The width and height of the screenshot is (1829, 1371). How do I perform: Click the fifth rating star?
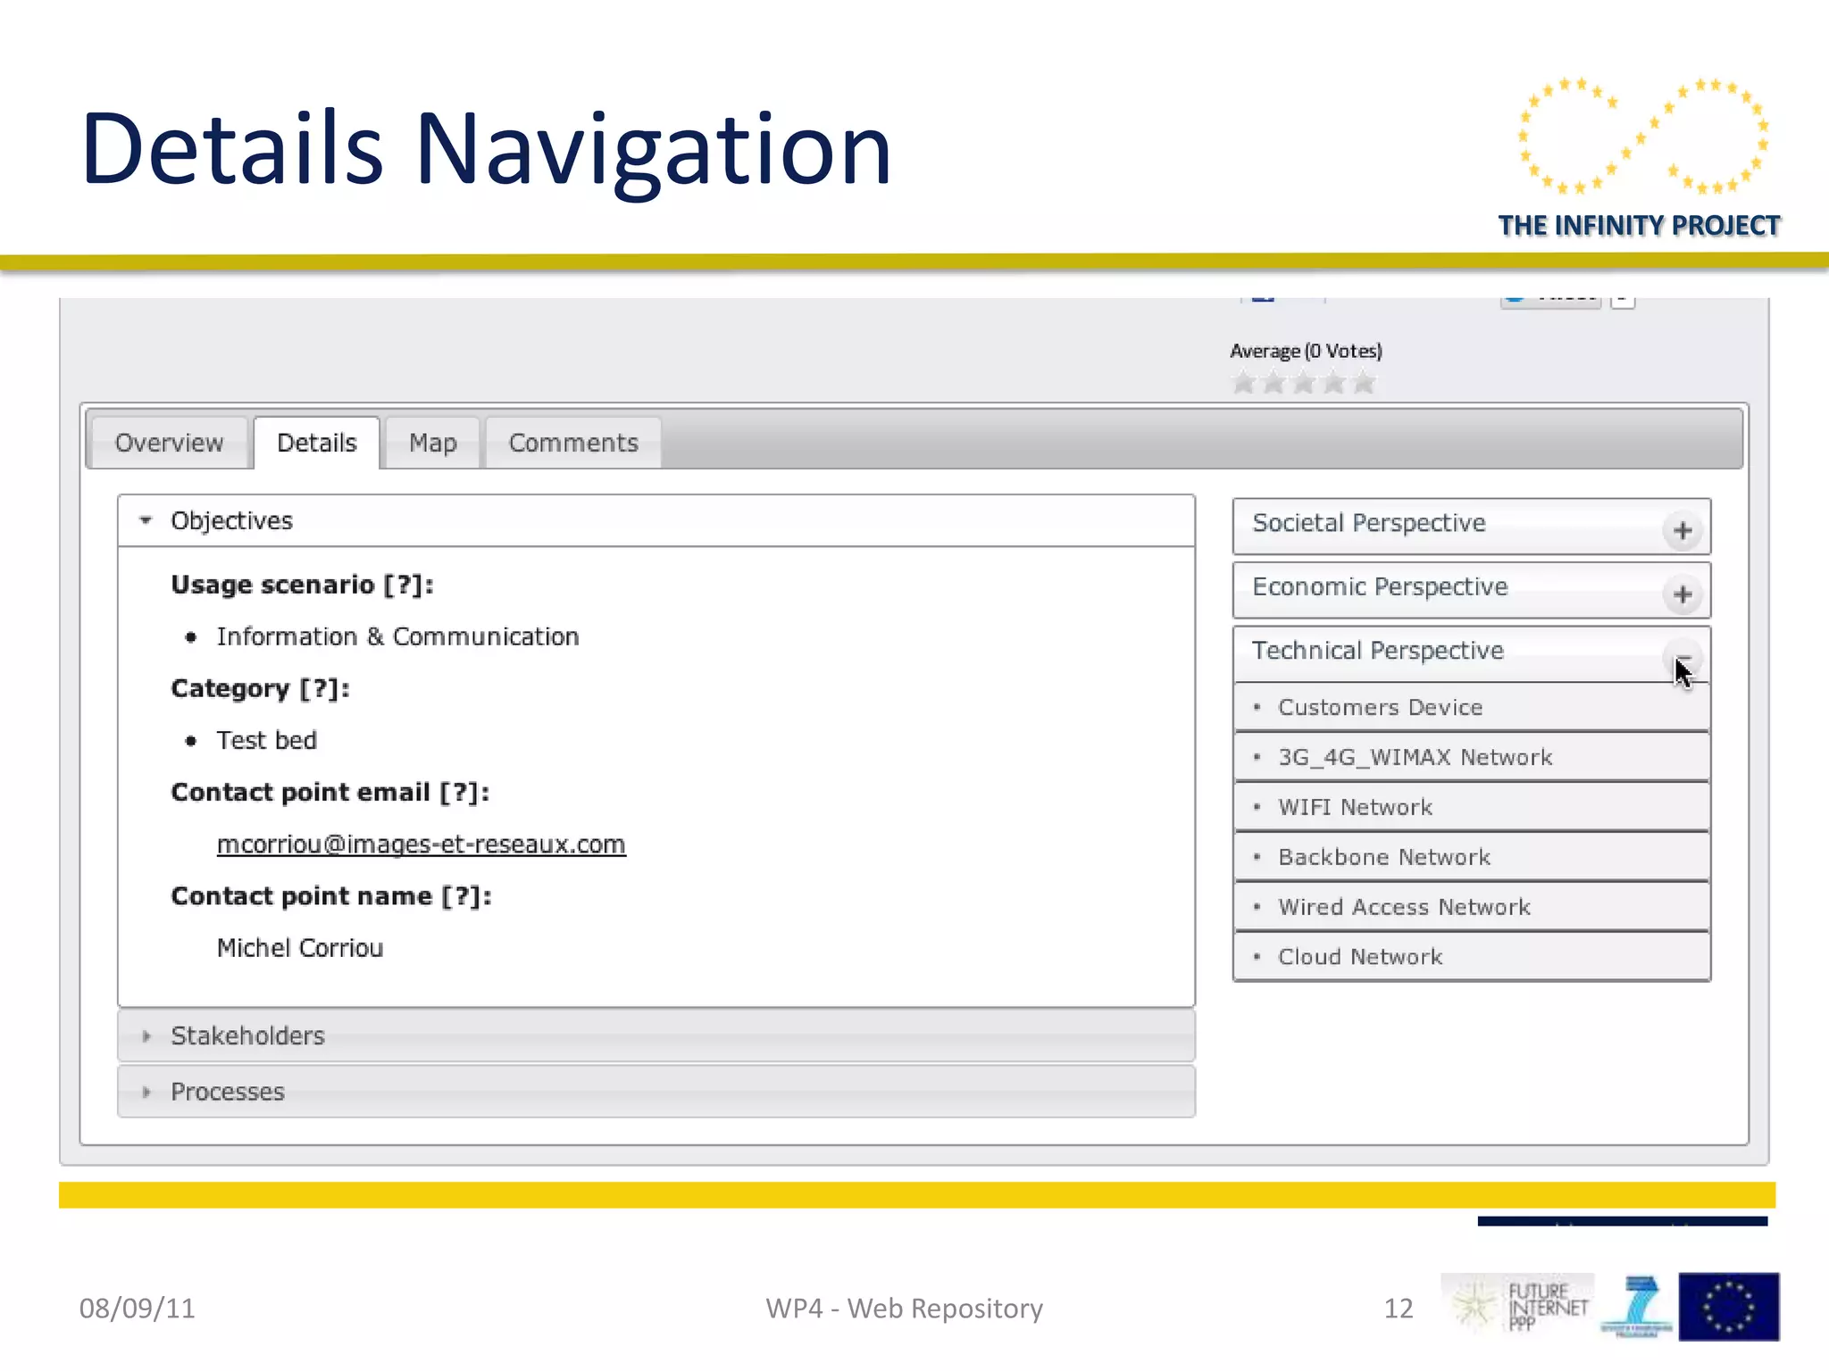pyautogui.click(x=1364, y=383)
